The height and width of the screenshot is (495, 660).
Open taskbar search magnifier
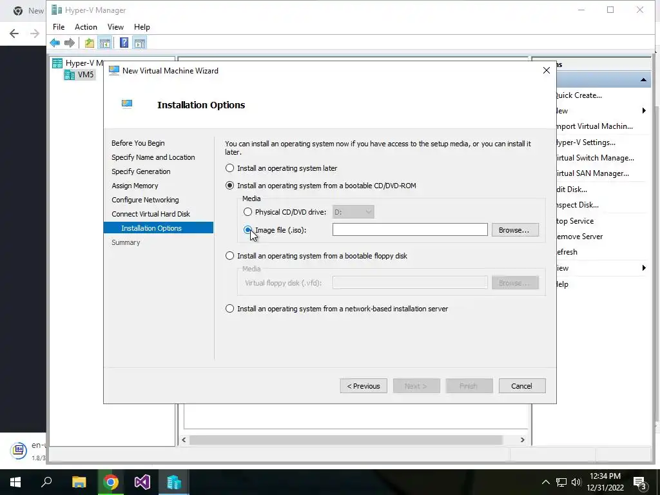[x=46, y=482]
